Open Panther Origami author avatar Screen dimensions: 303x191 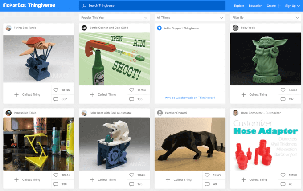(160, 113)
